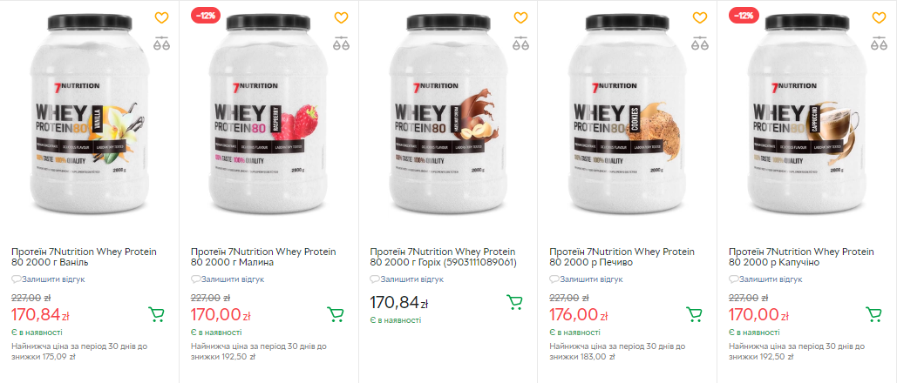Click Залишити відгук under Печиво protein

point(591,279)
